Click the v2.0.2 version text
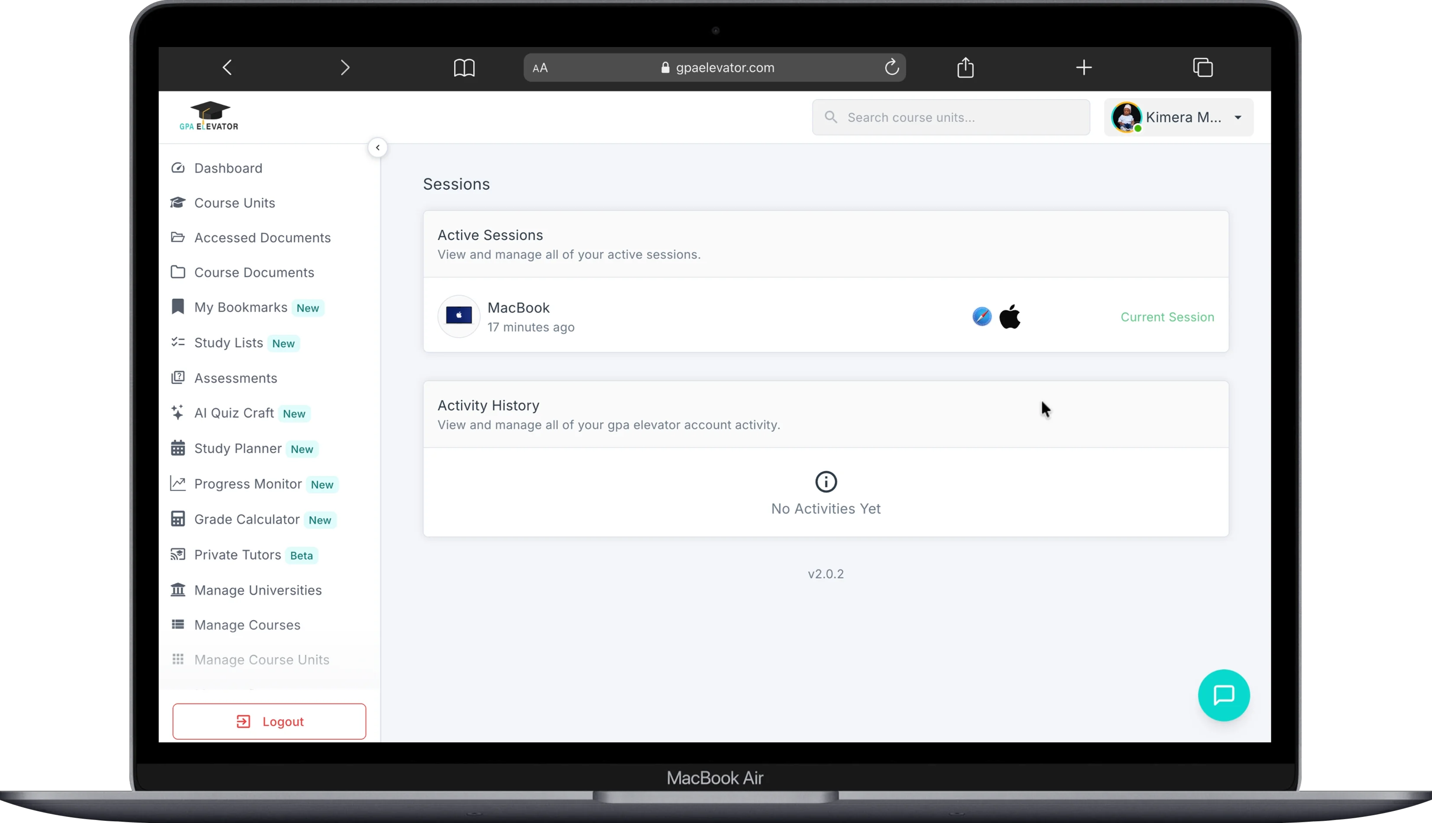Viewport: 1432px width, 823px height. (x=826, y=574)
